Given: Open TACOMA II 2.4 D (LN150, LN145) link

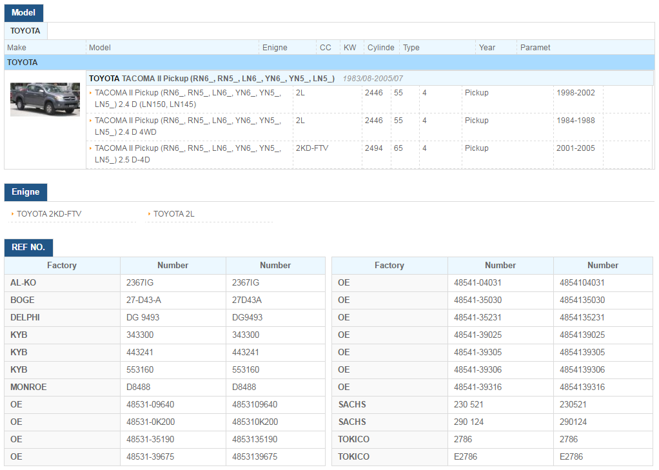Looking at the screenshot, I should tap(188, 99).
